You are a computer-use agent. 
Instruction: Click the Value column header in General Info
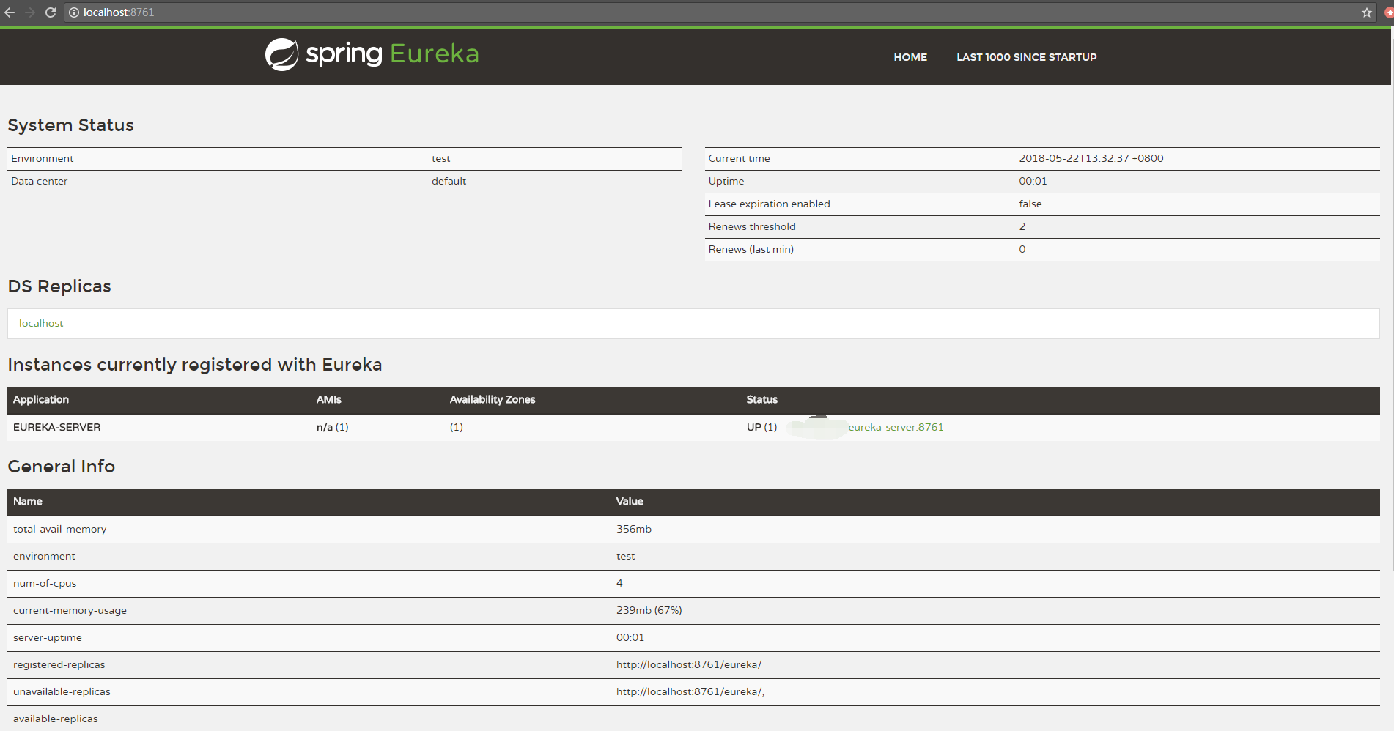click(630, 501)
